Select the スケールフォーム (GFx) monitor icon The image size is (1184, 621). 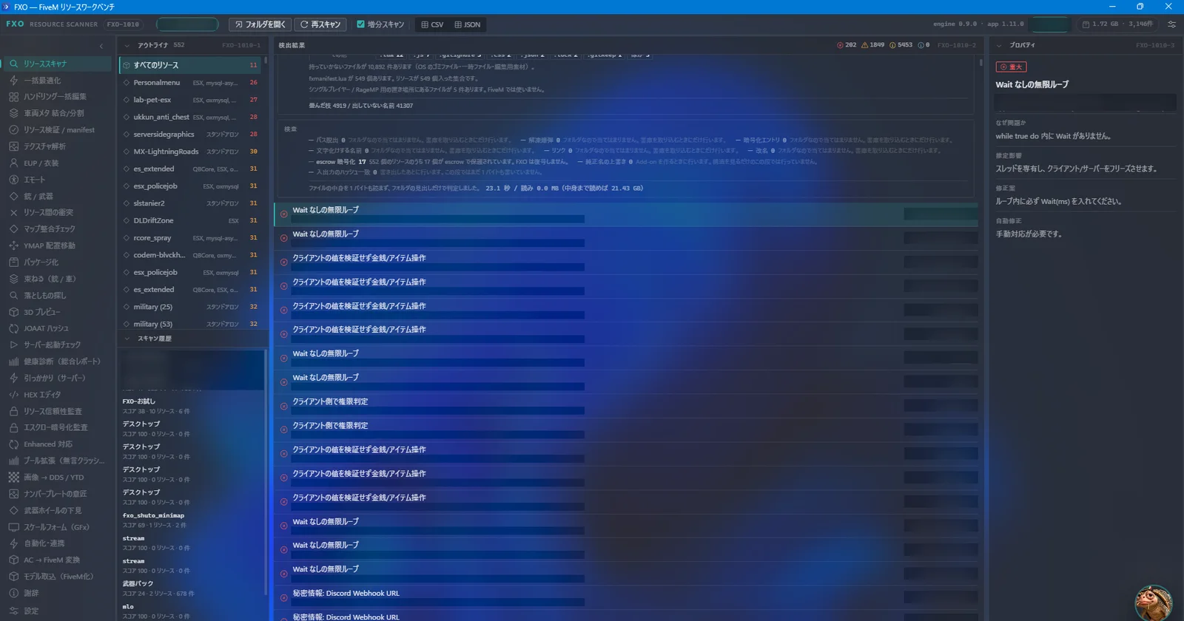click(x=13, y=527)
